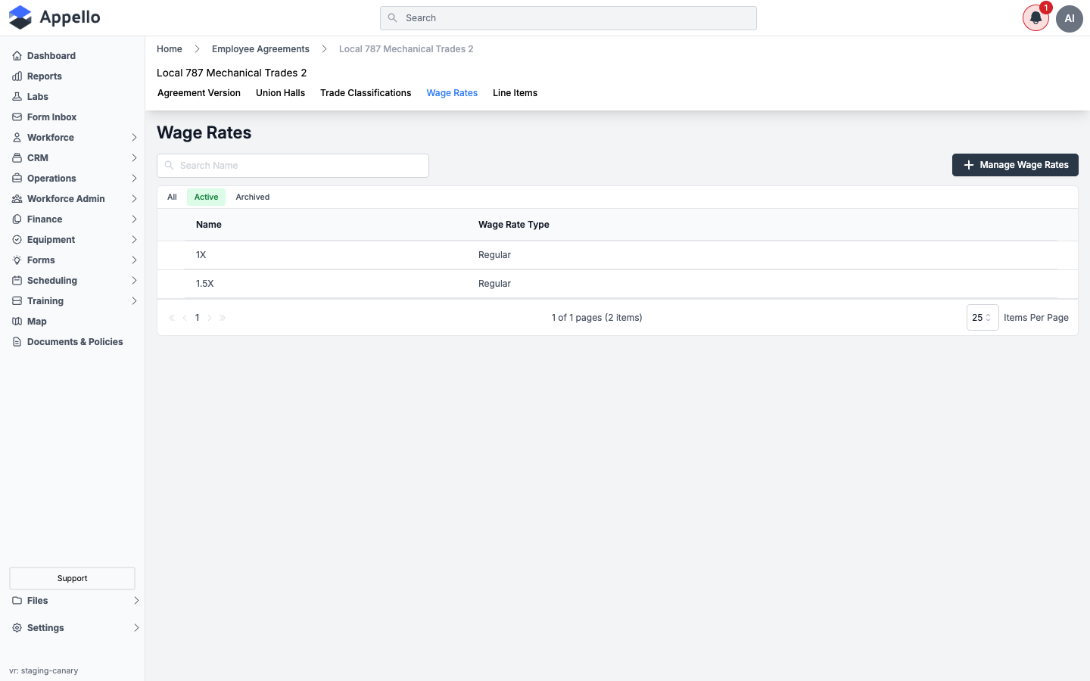Select the 1.5X wage rate row
Screen dimensions: 1090x681
tap(618, 284)
